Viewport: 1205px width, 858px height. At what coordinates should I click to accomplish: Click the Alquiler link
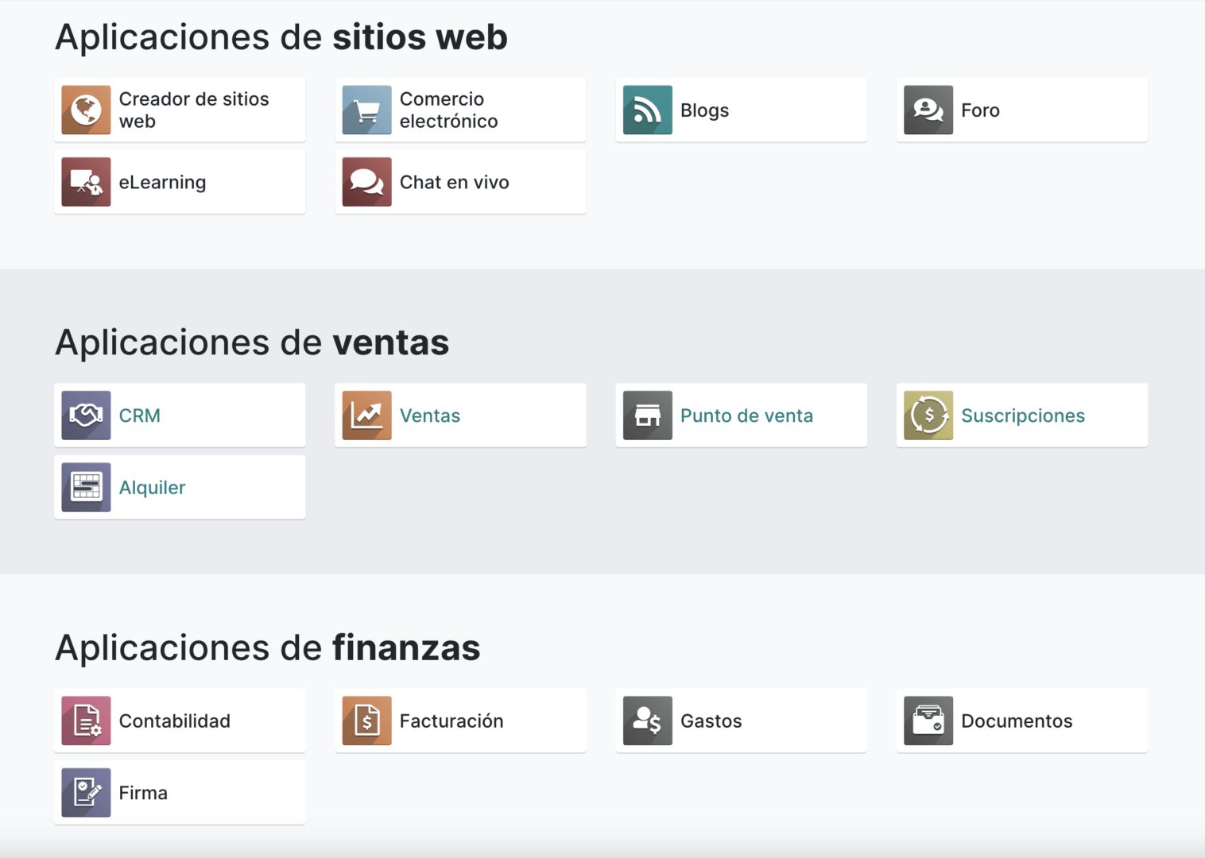[x=152, y=487]
